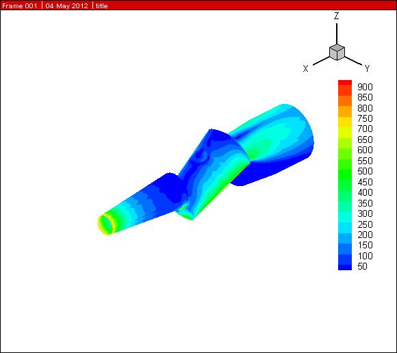Image resolution: width=397 pixels, height=353 pixels.
Task: Select the red frame header bar
Action: 198,5
